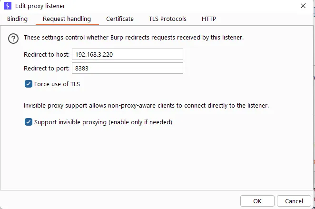Click the Burp Suite lightning logo icon
Screen dimensions: 315x209
[7, 6]
